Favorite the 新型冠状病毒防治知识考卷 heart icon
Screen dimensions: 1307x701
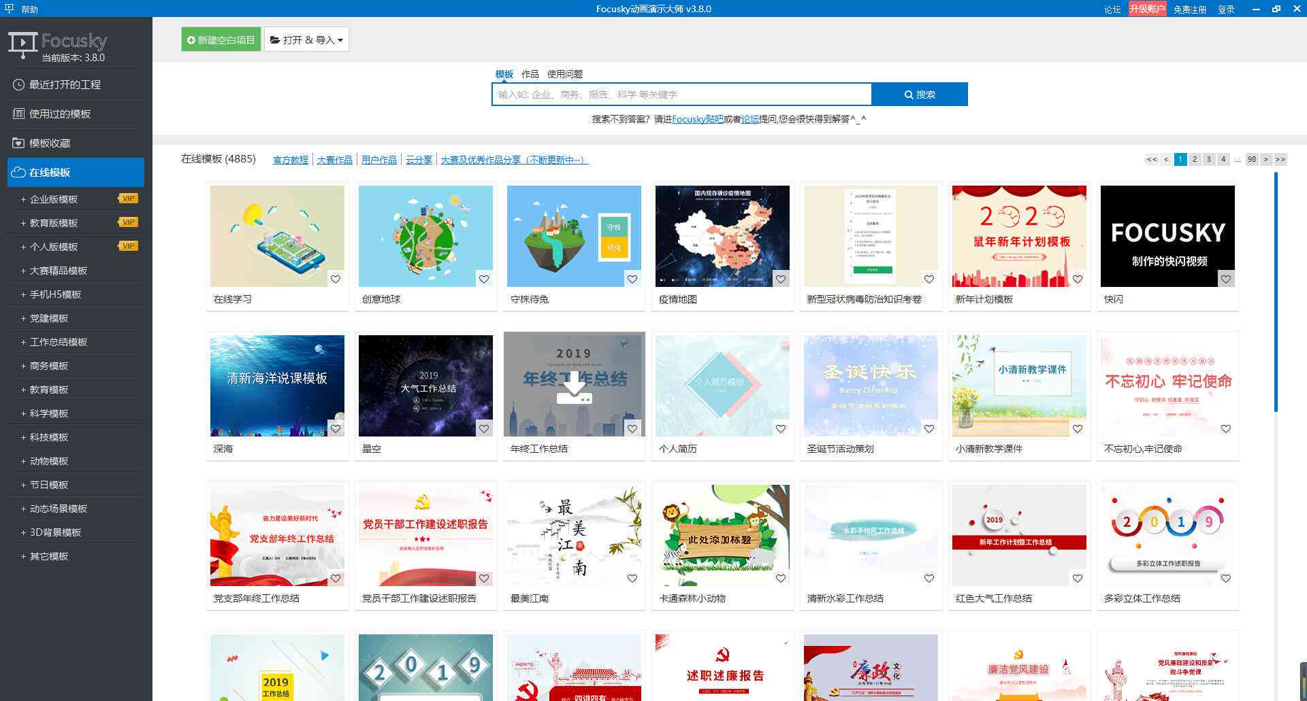[x=929, y=279]
